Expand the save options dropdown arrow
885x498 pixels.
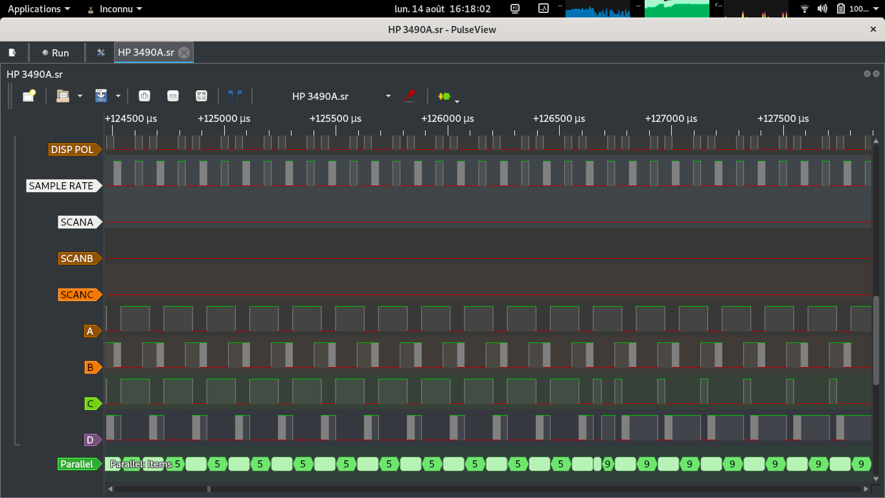(118, 96)
